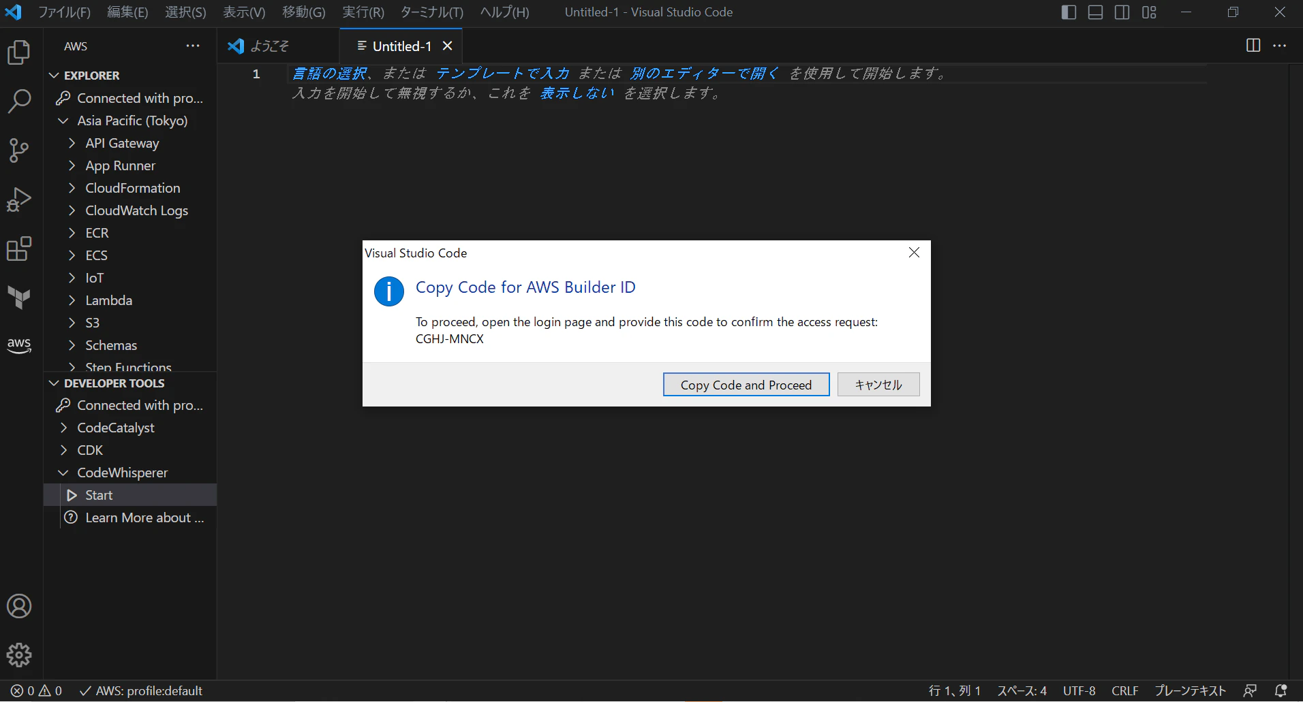This screenshot has height=702, width=1303.
Task: Open the 実行(R) menu
Action: (x=363, y=12)
